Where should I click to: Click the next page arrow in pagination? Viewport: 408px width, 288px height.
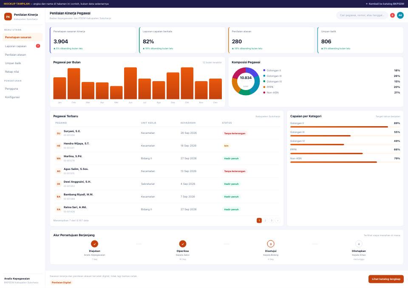(x=278, y=220)
